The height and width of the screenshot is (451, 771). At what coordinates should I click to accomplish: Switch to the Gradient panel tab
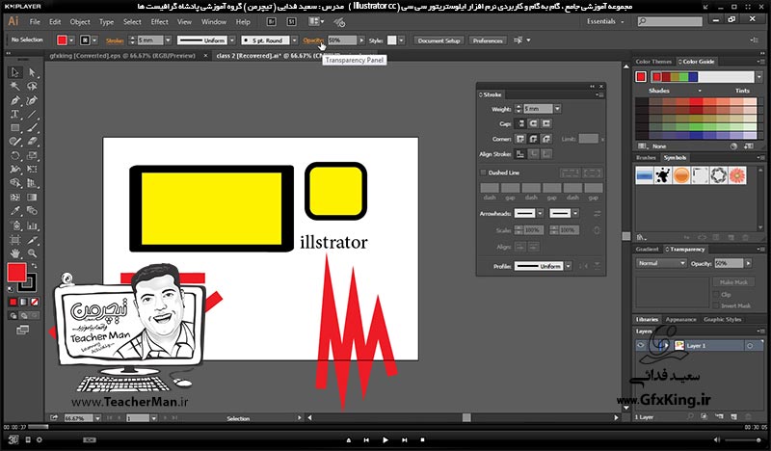pyautogui.click(x=647, y=249)
